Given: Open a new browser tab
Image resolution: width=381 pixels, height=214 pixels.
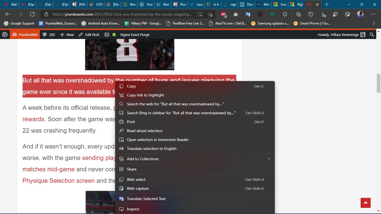Looking at the screenshot, I should (327, 4).
